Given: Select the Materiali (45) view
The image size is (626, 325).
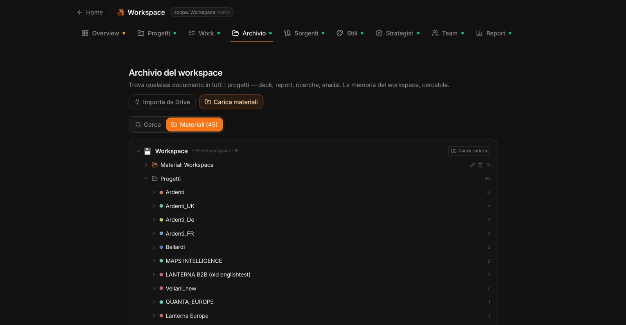Looking at the screenshot, I should [x=194, y=125].
